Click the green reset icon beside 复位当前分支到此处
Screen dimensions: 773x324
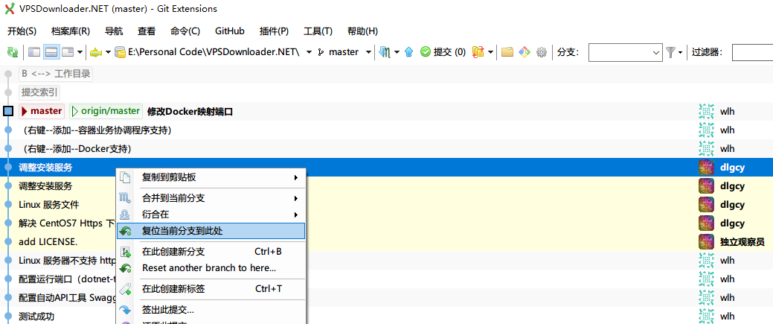[x=125, y=231]
